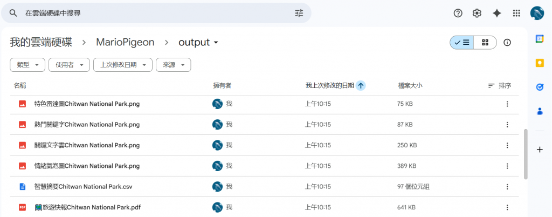Click the 87 KB size value

[405, 125]
